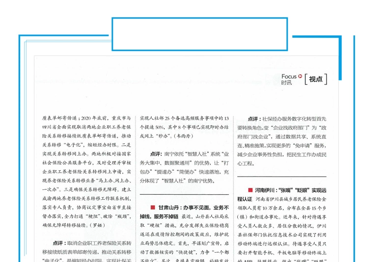This screenshot has height=262, width=388.
Task: Click the 时讯 label under Focus
Action: click(286, 82)
